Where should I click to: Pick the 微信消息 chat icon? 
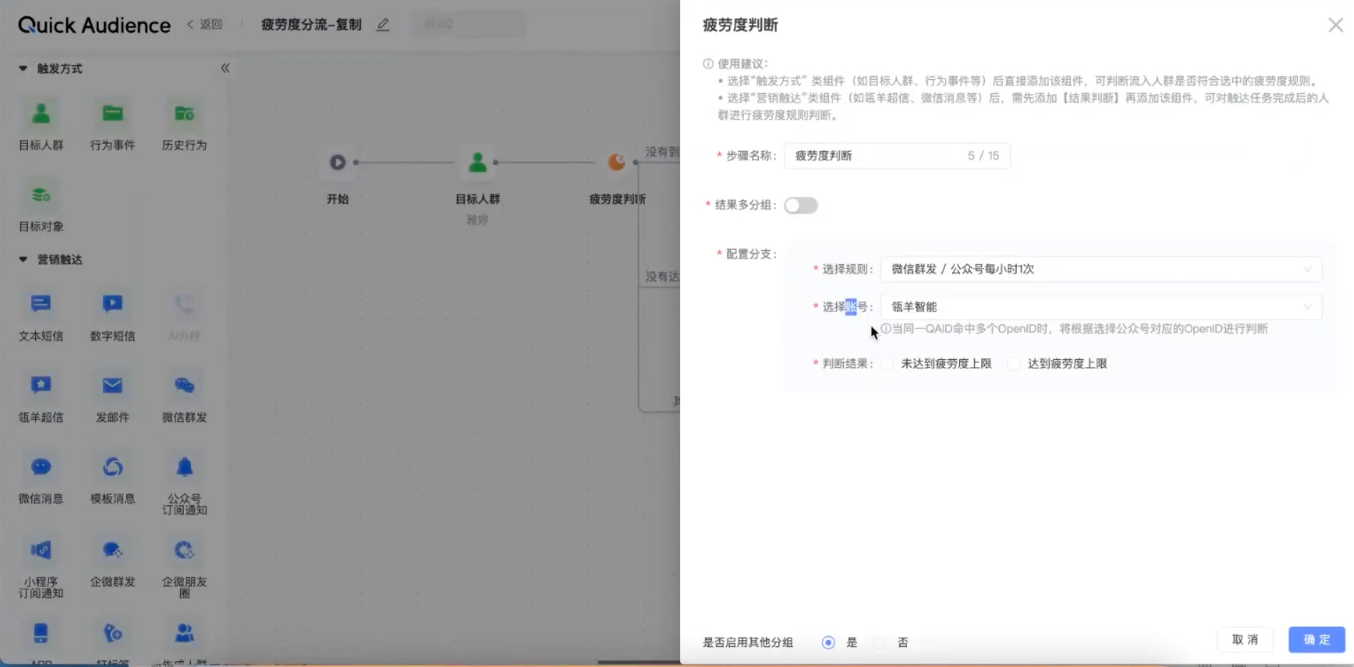(41, 467)
